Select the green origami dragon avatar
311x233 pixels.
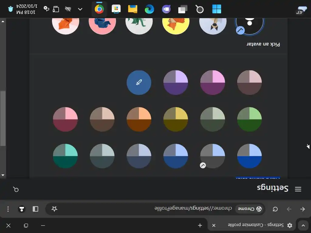139,26
